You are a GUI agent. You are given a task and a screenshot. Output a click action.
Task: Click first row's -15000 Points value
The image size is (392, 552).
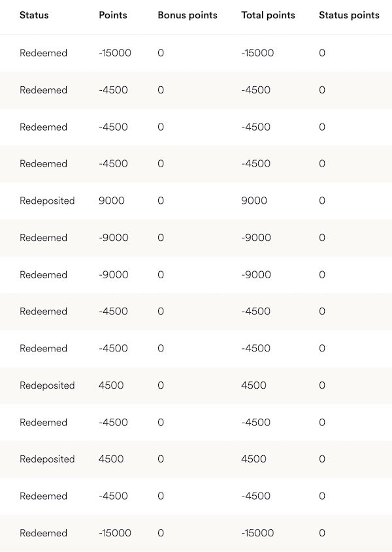click(115, 53)
